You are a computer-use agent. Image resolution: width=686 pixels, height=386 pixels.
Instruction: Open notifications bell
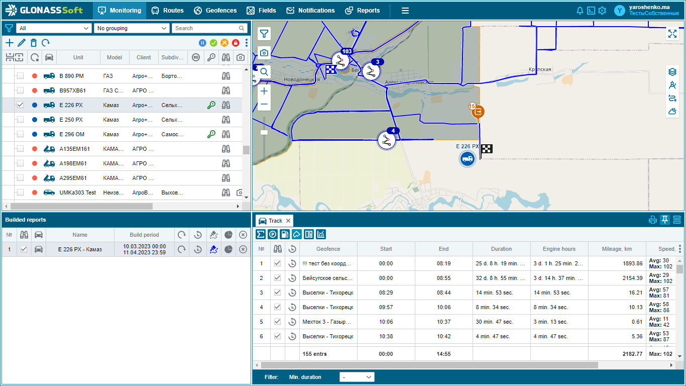point(580,11)
